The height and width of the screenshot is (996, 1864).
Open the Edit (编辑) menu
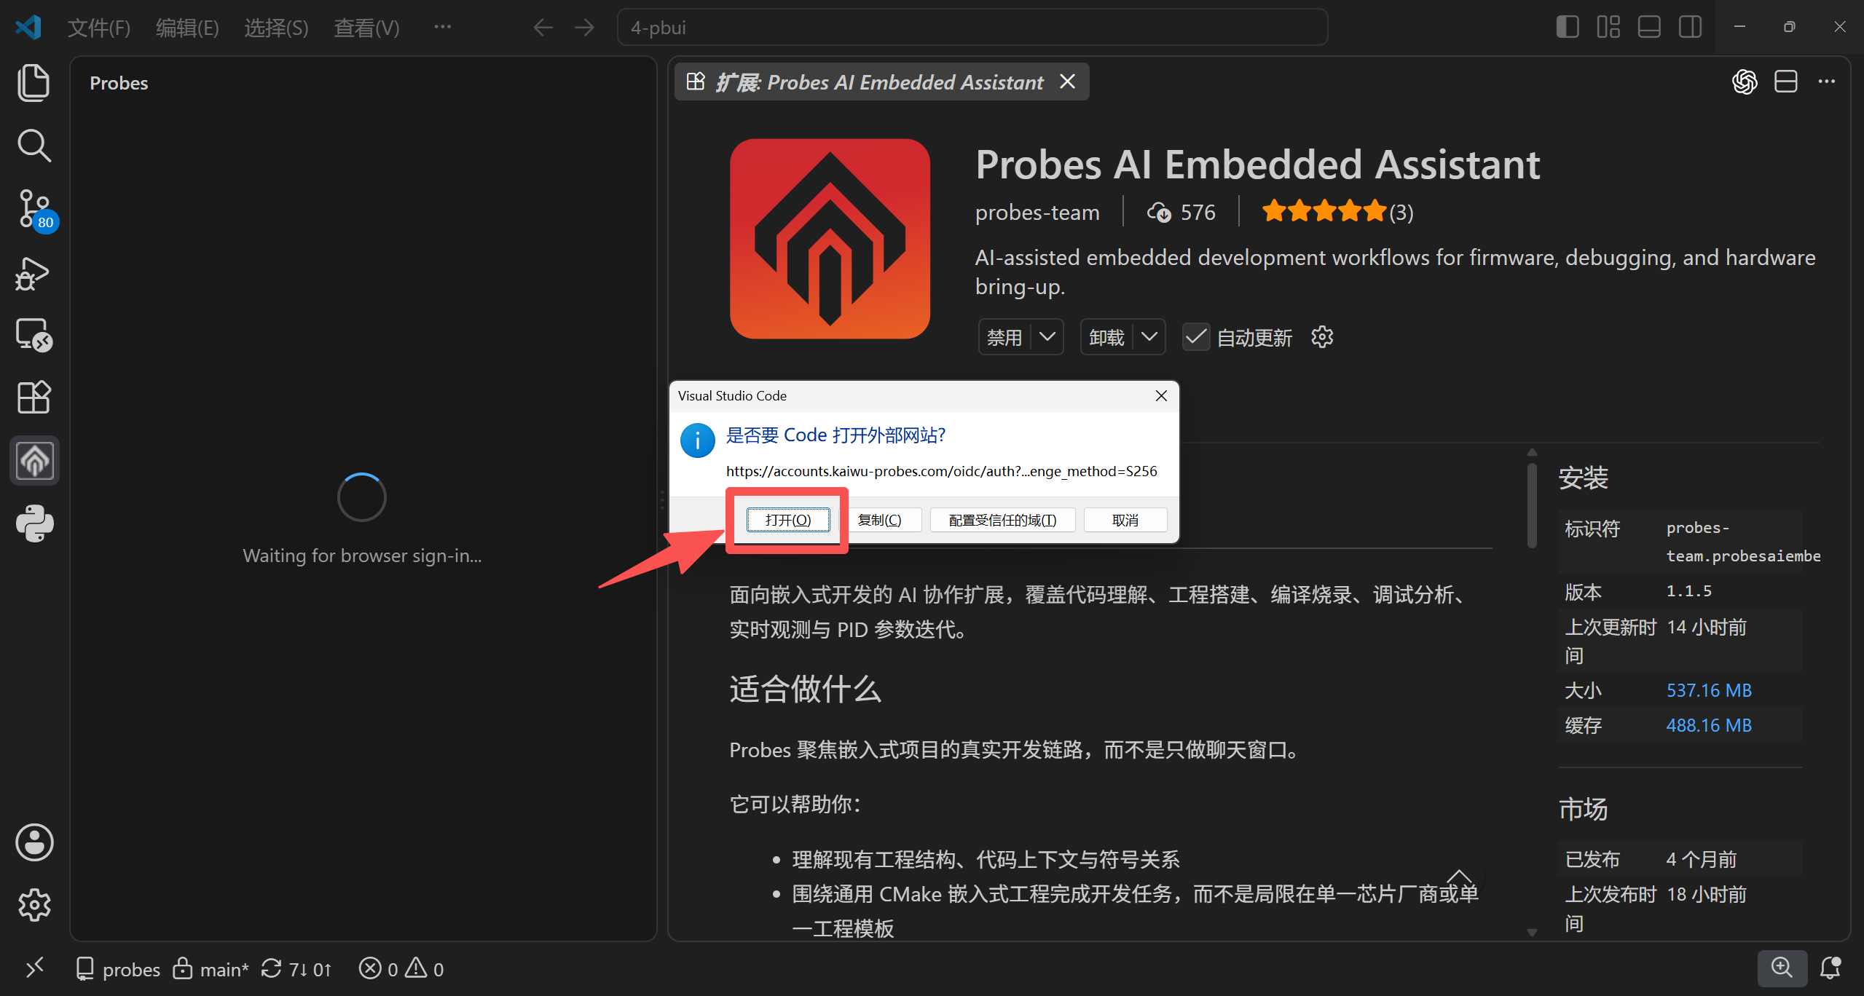tap(187, 28)
